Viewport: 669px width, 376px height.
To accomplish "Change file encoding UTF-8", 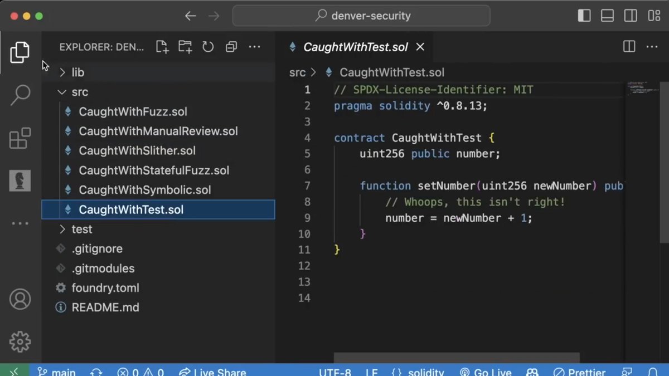I will [335, 372].
